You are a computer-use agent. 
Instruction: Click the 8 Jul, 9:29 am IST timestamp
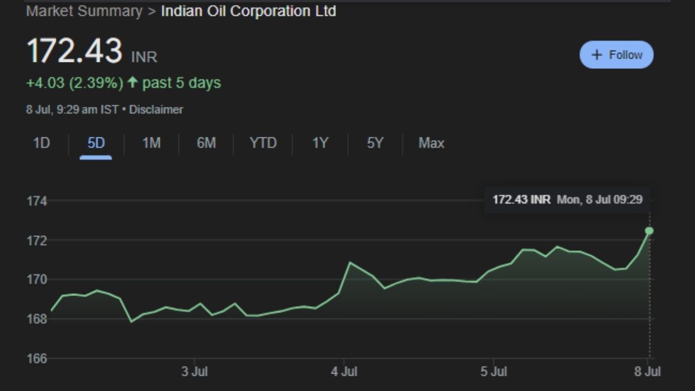pyautogui.click(x=72, y=110)
